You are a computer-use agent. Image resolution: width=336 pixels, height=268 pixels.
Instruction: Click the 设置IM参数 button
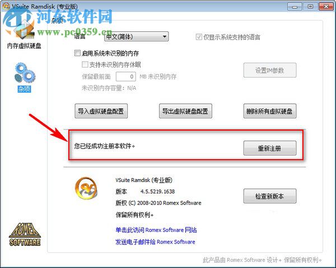coord(270,70)
